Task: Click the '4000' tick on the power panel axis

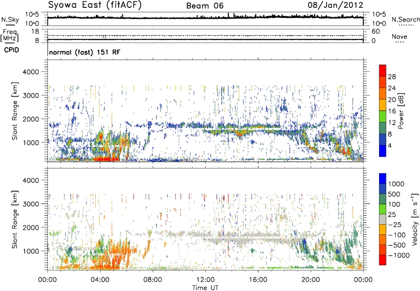Action: [31, 72]
